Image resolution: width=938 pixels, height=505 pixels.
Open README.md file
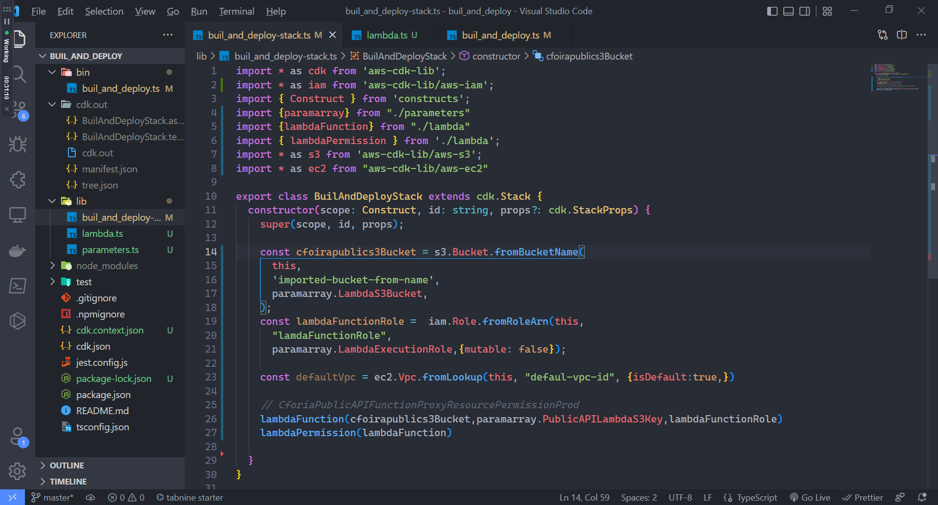pyautogui.click(x=110, y=411)
